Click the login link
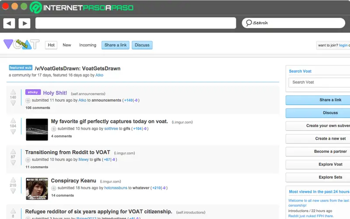 [x=343, y=45]
